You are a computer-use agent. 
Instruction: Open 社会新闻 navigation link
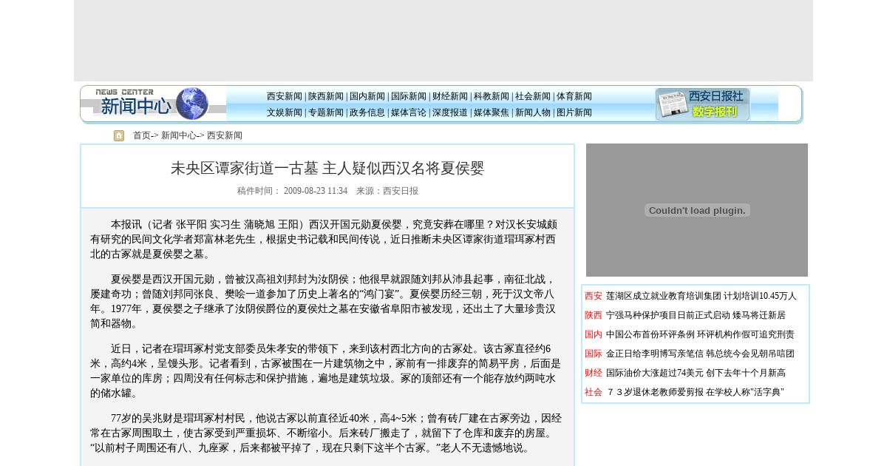533,96
